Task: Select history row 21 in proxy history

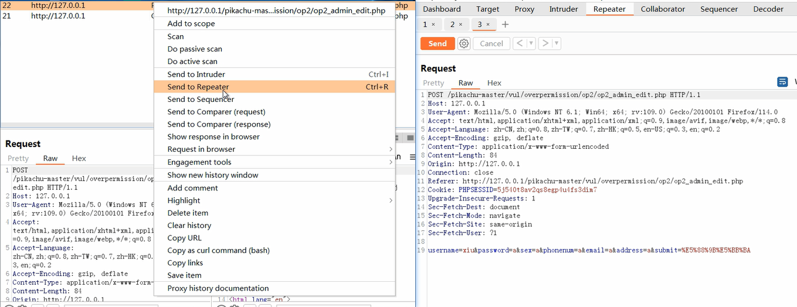Action: click(76, 16)
